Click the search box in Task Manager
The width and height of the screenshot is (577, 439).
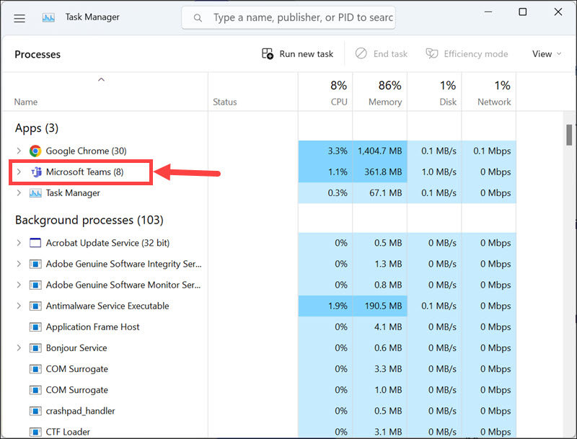[303, 17]
